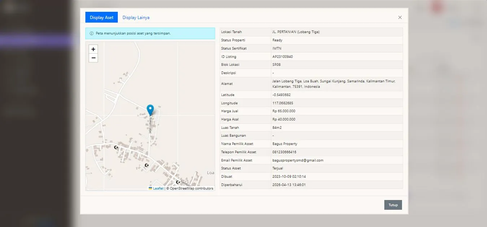The height and width of the screenshot is (227, 487).
Task: Click the leftmost mosque icon on the map
Action: click(x=116, y=147)
